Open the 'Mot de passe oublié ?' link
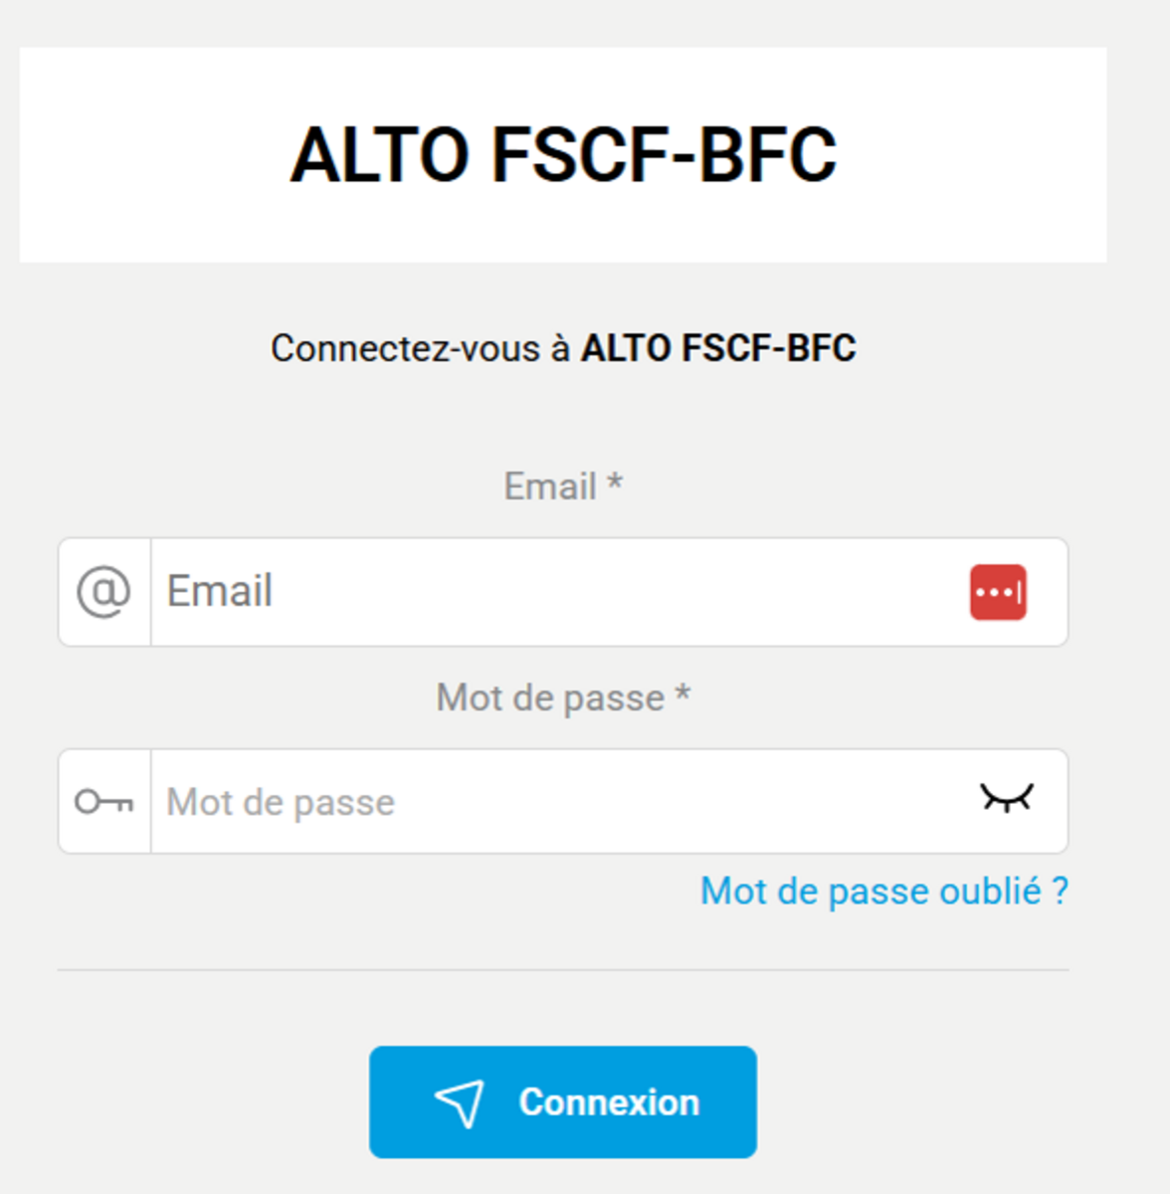 click(x=884, y=891)
